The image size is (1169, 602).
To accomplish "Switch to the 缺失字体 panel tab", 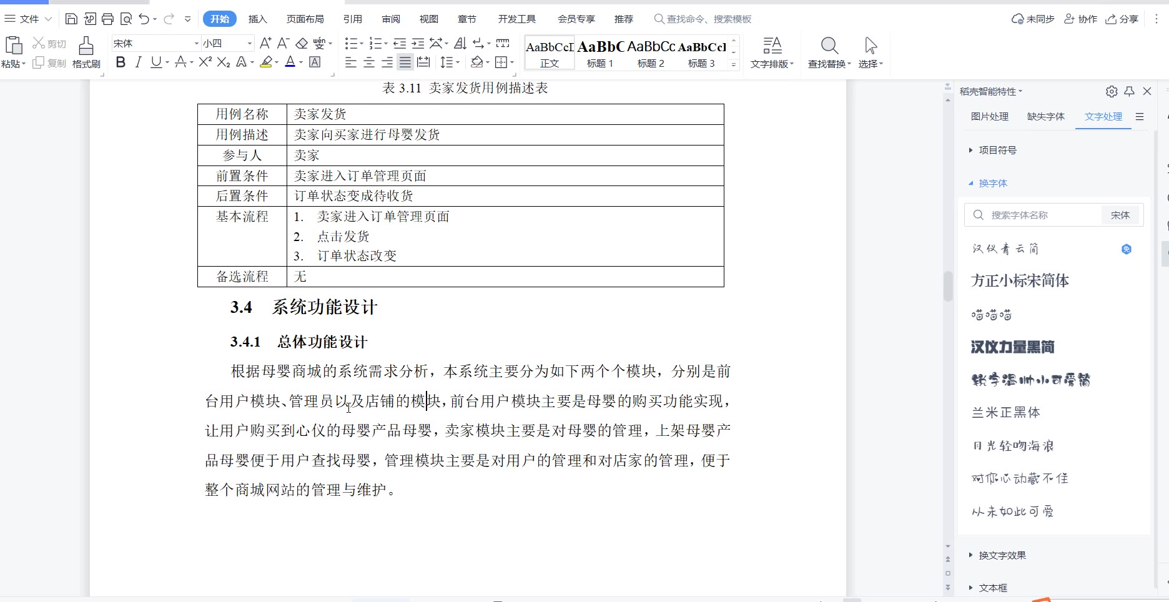I will point(1046,116).
